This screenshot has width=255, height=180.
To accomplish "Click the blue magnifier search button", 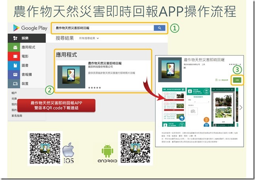I will point(160,28).
